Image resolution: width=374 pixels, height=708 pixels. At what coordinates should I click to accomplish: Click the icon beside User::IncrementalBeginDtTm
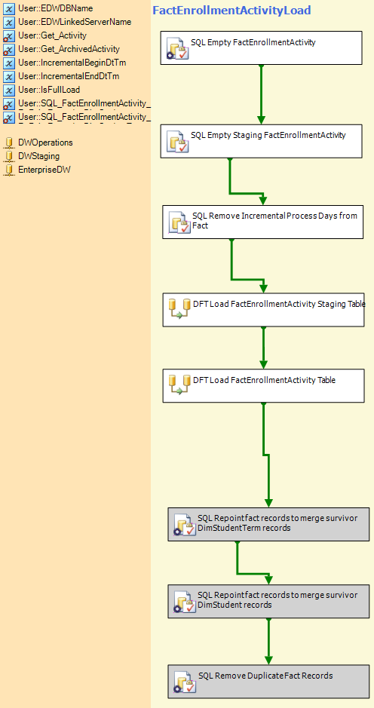[8, 63]
